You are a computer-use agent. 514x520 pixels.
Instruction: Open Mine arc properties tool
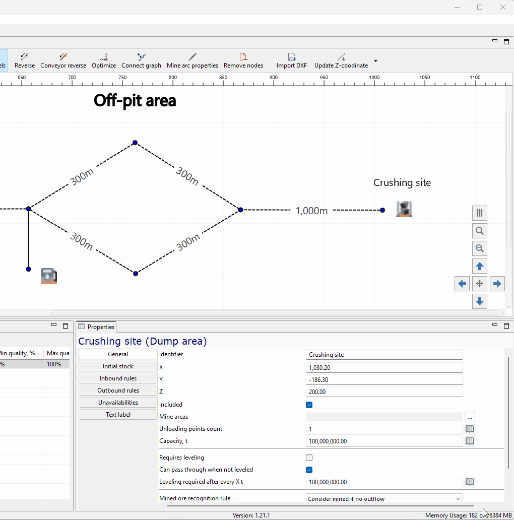(192, 60)
